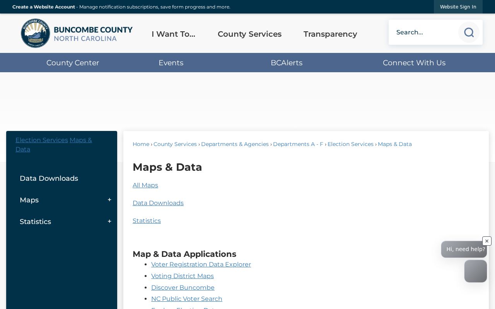Click Home in the breadcrumb
The width and height of the screenshot is (495, 309).
click(x=141, y=144)
